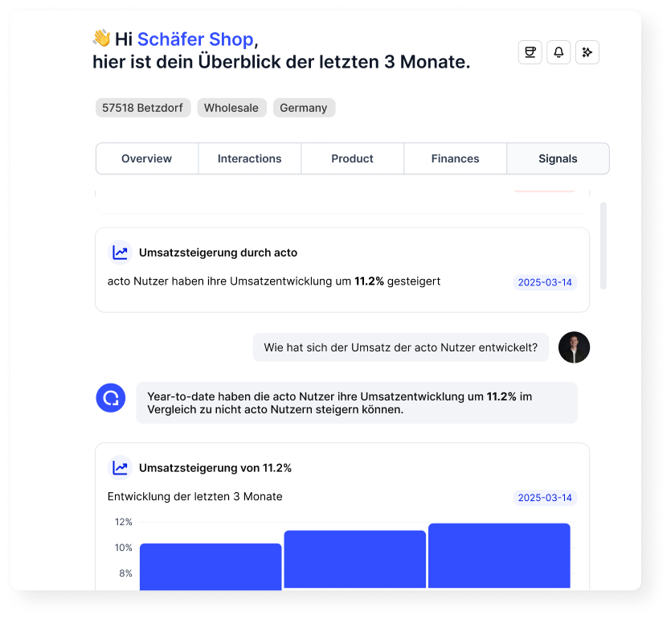Open notifications with the bell icon

point(558,52)
